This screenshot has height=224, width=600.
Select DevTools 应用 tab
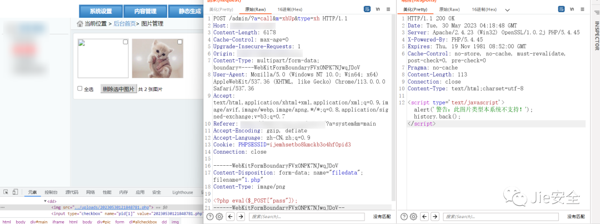[140, 192]
